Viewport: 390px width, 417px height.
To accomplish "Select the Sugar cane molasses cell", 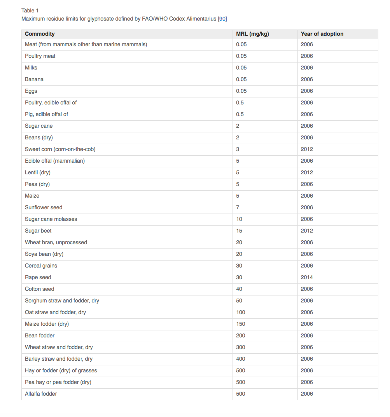I will tap(51, 219).
